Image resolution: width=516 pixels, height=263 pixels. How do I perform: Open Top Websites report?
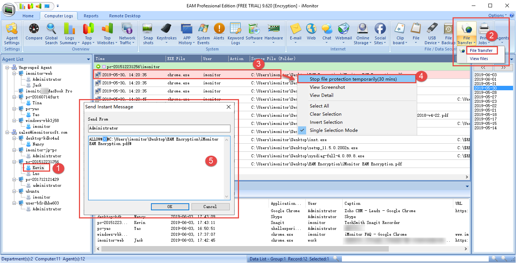107,34
